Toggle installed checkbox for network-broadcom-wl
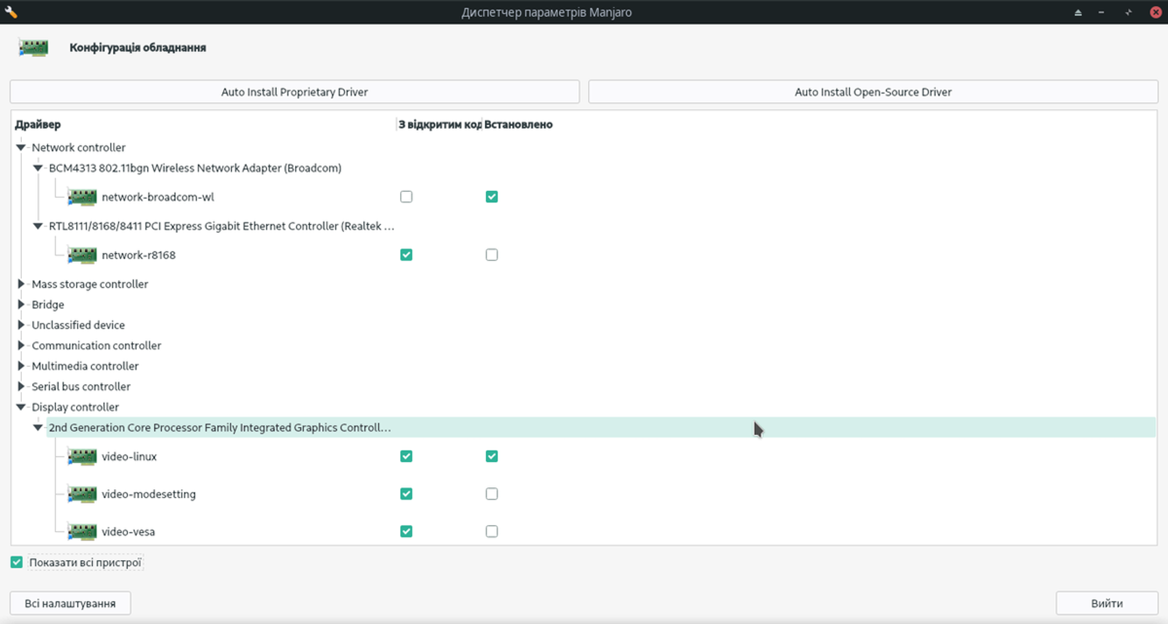The height and width of the screenshot is (624, 1168). (x=492, y=197)
